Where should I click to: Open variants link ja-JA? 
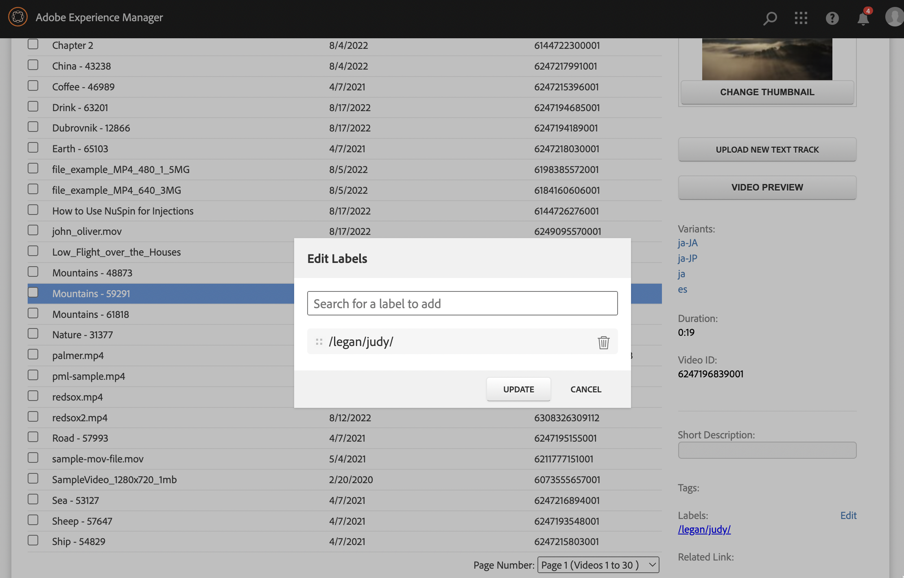click(x=688, y=243)
